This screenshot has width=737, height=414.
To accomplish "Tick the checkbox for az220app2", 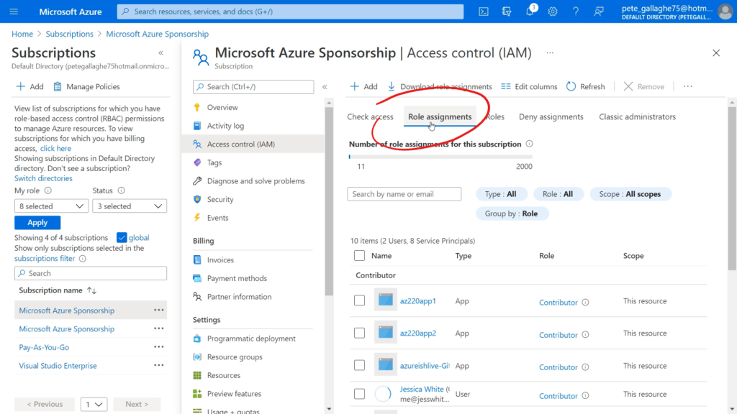I will tap(359, 333).
